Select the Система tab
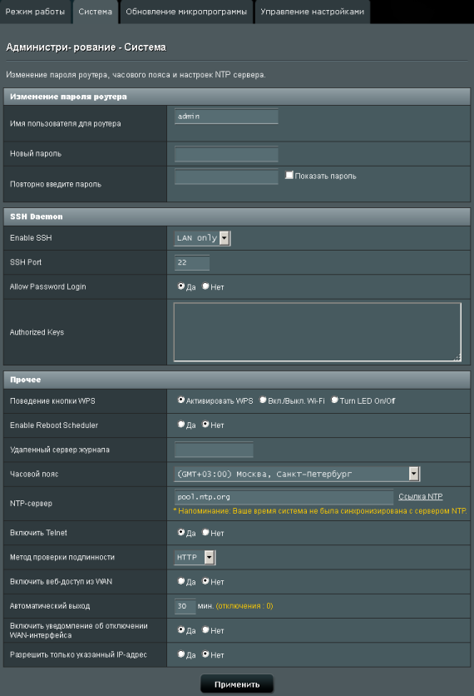Screen dimensions: 474x696 point(96,12)
